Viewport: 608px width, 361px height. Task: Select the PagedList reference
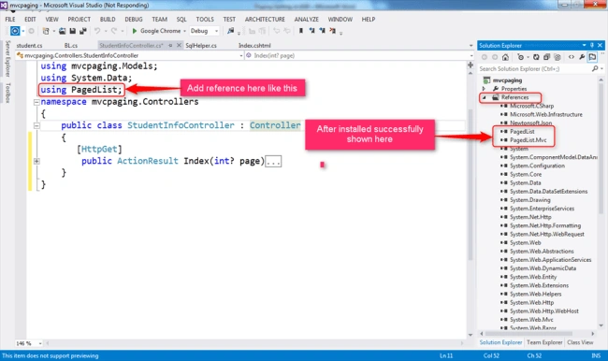[x=522, y=132]
